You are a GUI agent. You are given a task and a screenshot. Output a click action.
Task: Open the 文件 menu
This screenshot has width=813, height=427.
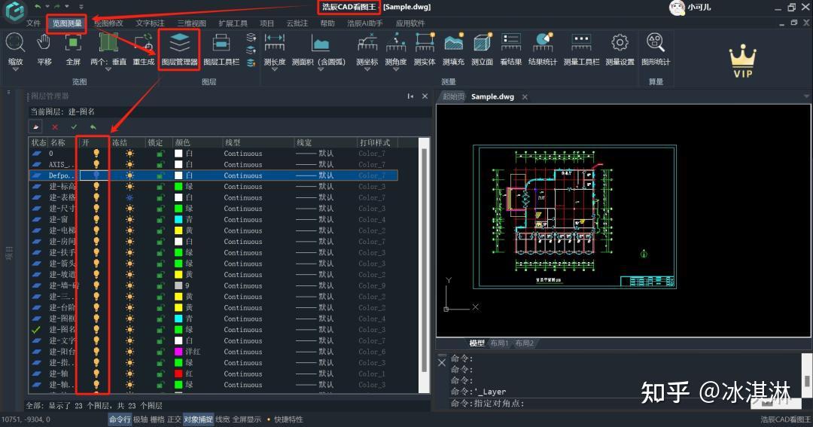[33, 23]
